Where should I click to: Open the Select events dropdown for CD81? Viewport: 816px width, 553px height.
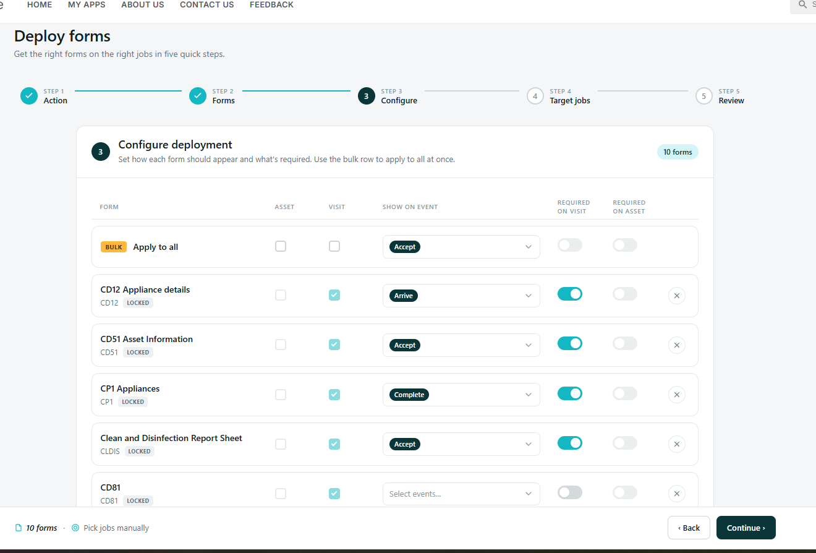click(x=461, y=494)
